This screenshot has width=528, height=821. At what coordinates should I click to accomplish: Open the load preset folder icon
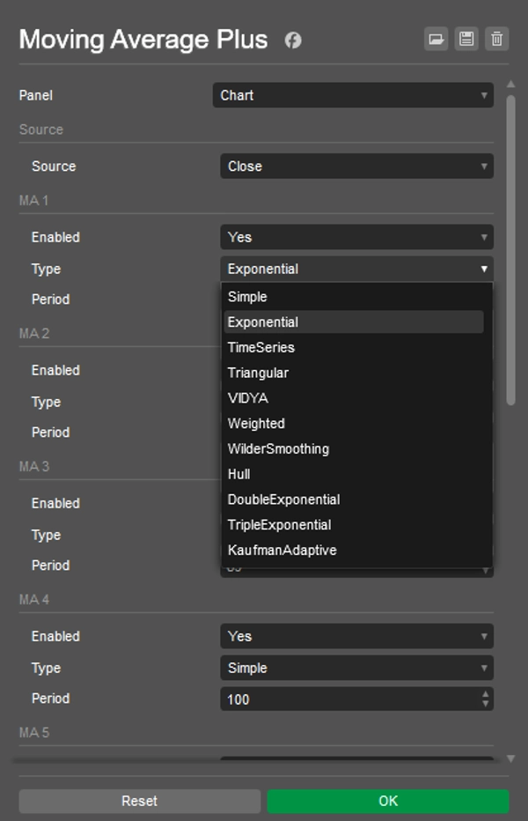click(436, 39)
